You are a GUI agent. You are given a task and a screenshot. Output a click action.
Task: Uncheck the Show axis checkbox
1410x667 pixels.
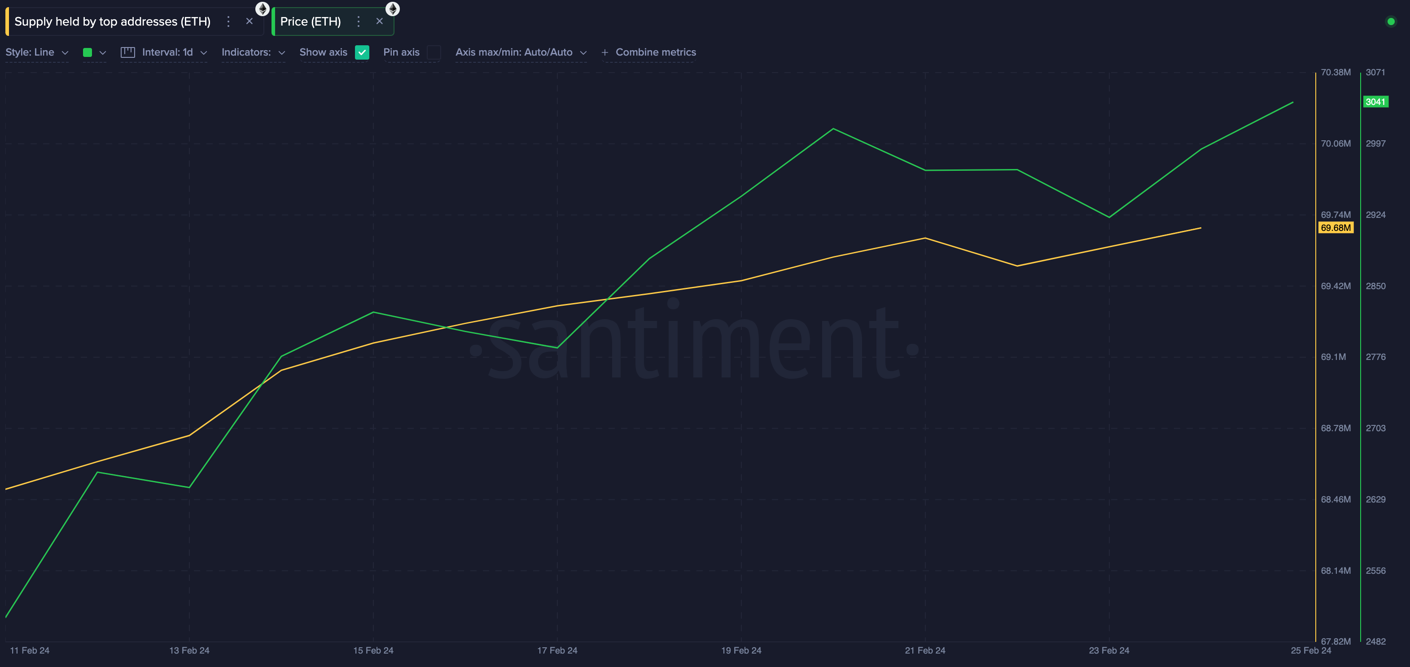(x=362, y=52)
